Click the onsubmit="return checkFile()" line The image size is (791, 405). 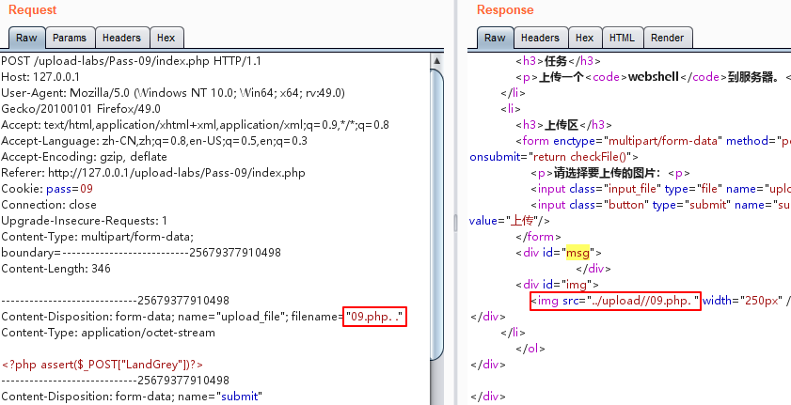point(554,157)
